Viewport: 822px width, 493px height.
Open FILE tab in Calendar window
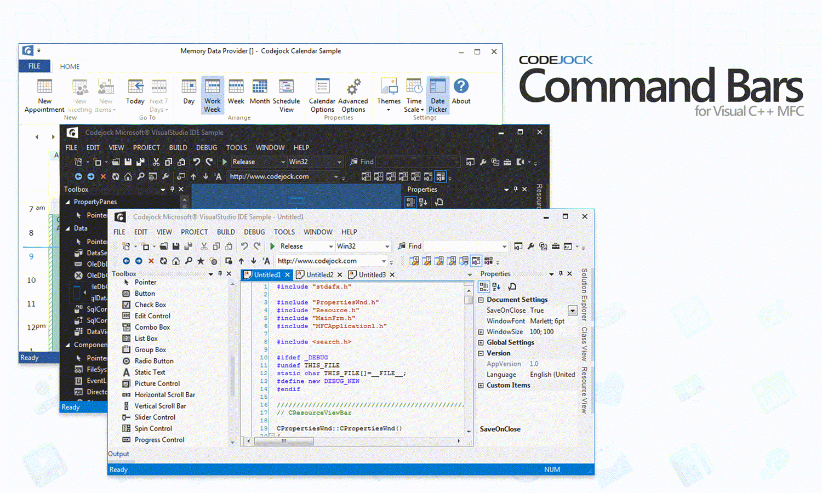point(35,66)
